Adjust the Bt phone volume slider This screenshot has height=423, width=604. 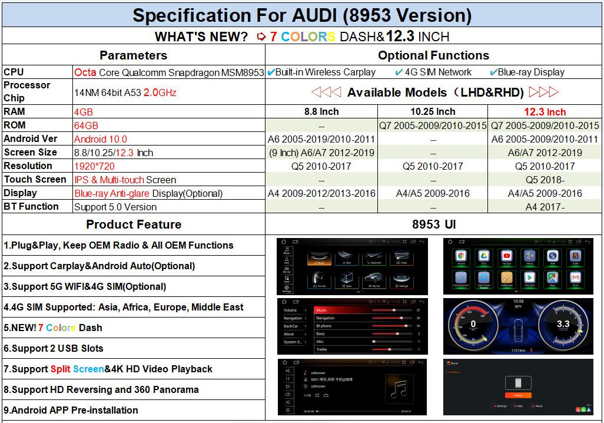click(393, 326)
